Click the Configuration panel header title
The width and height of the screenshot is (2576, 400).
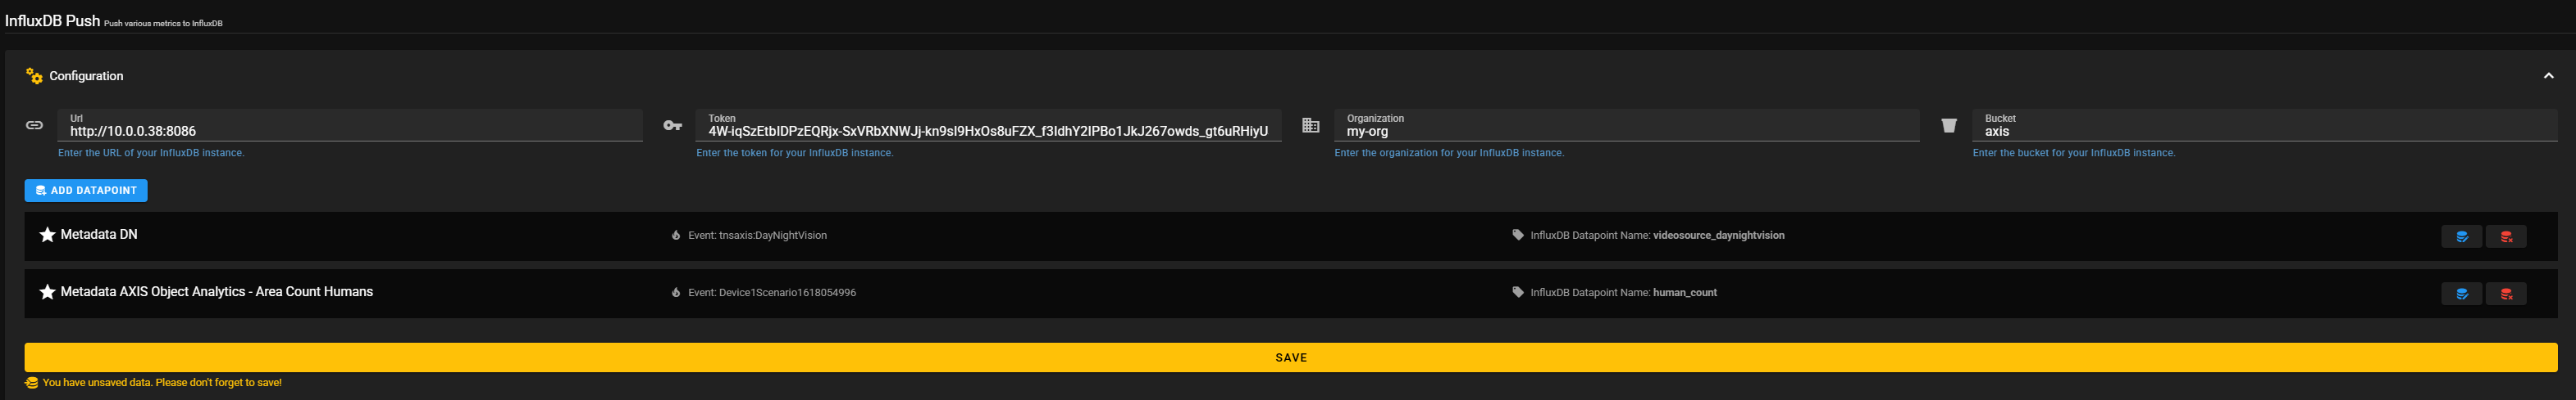pos(86,76)
